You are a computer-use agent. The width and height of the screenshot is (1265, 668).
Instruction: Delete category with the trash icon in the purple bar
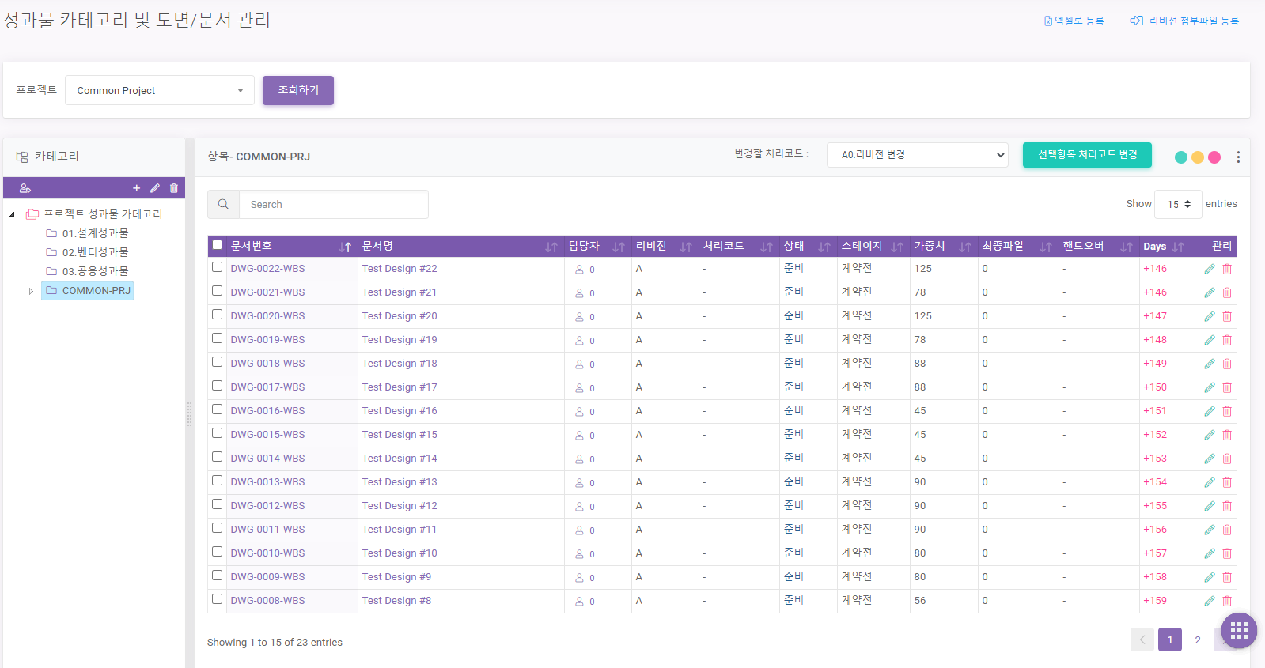[174, 188]
